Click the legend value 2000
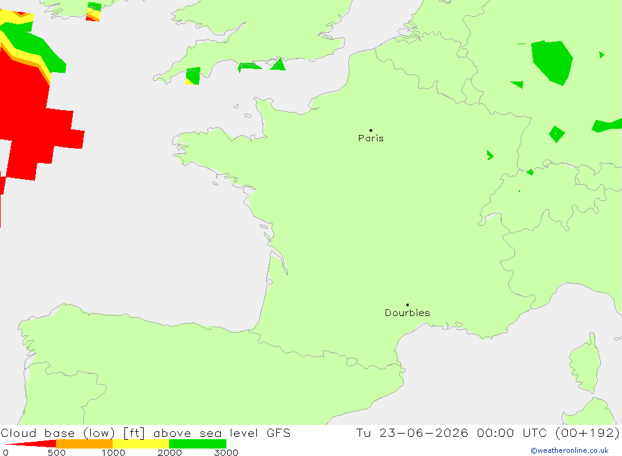The height and width of the screenshot is (456, 622). click(x=170, y=452)
